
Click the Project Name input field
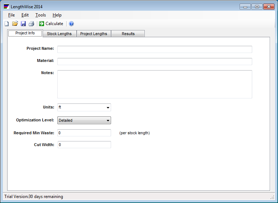pyautogui.click(x=155, y=49)
